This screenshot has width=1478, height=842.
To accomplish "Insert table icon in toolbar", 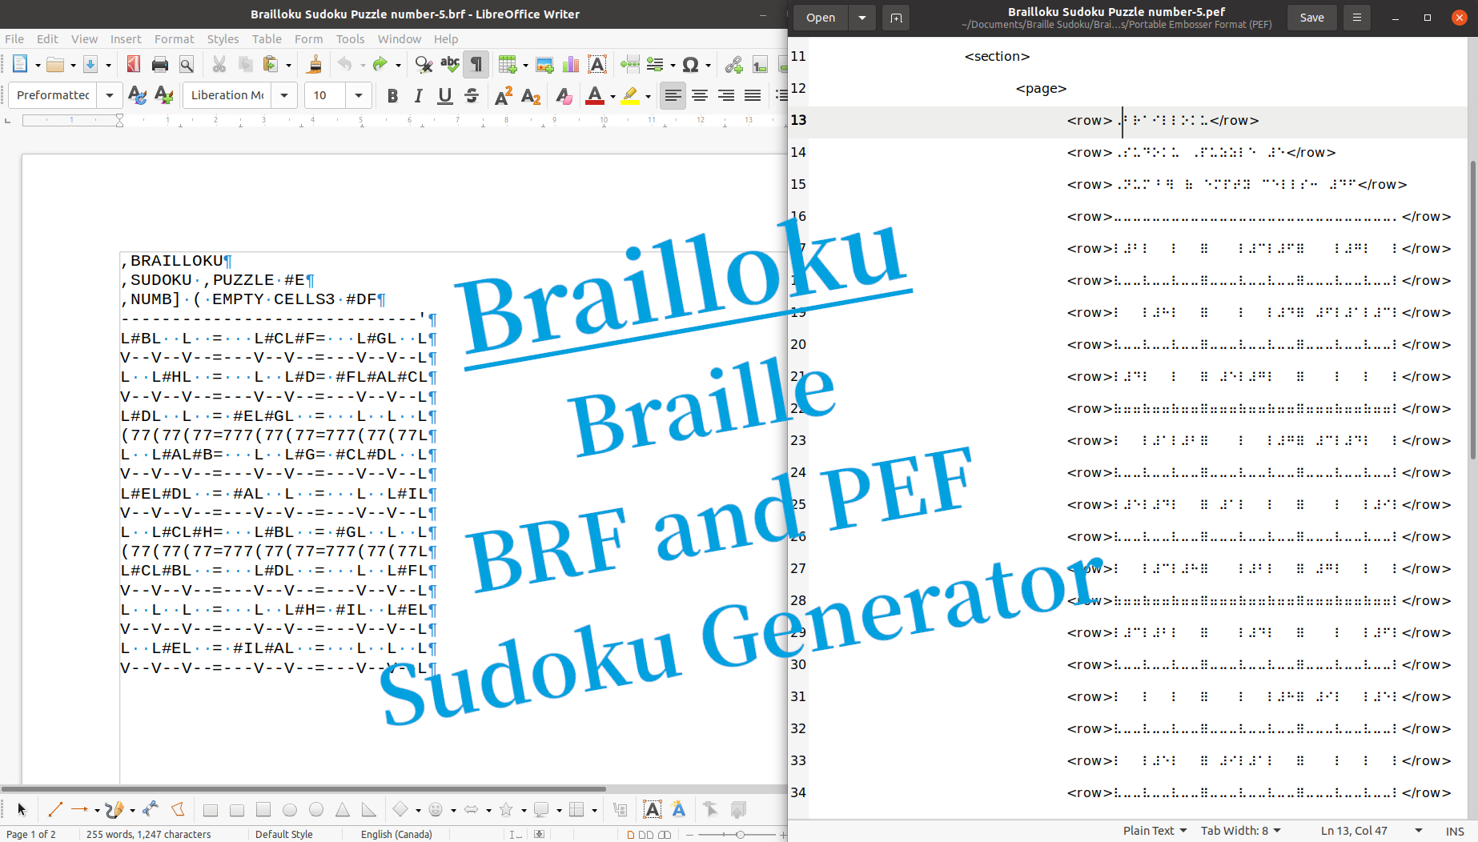I will click(507, 65).
